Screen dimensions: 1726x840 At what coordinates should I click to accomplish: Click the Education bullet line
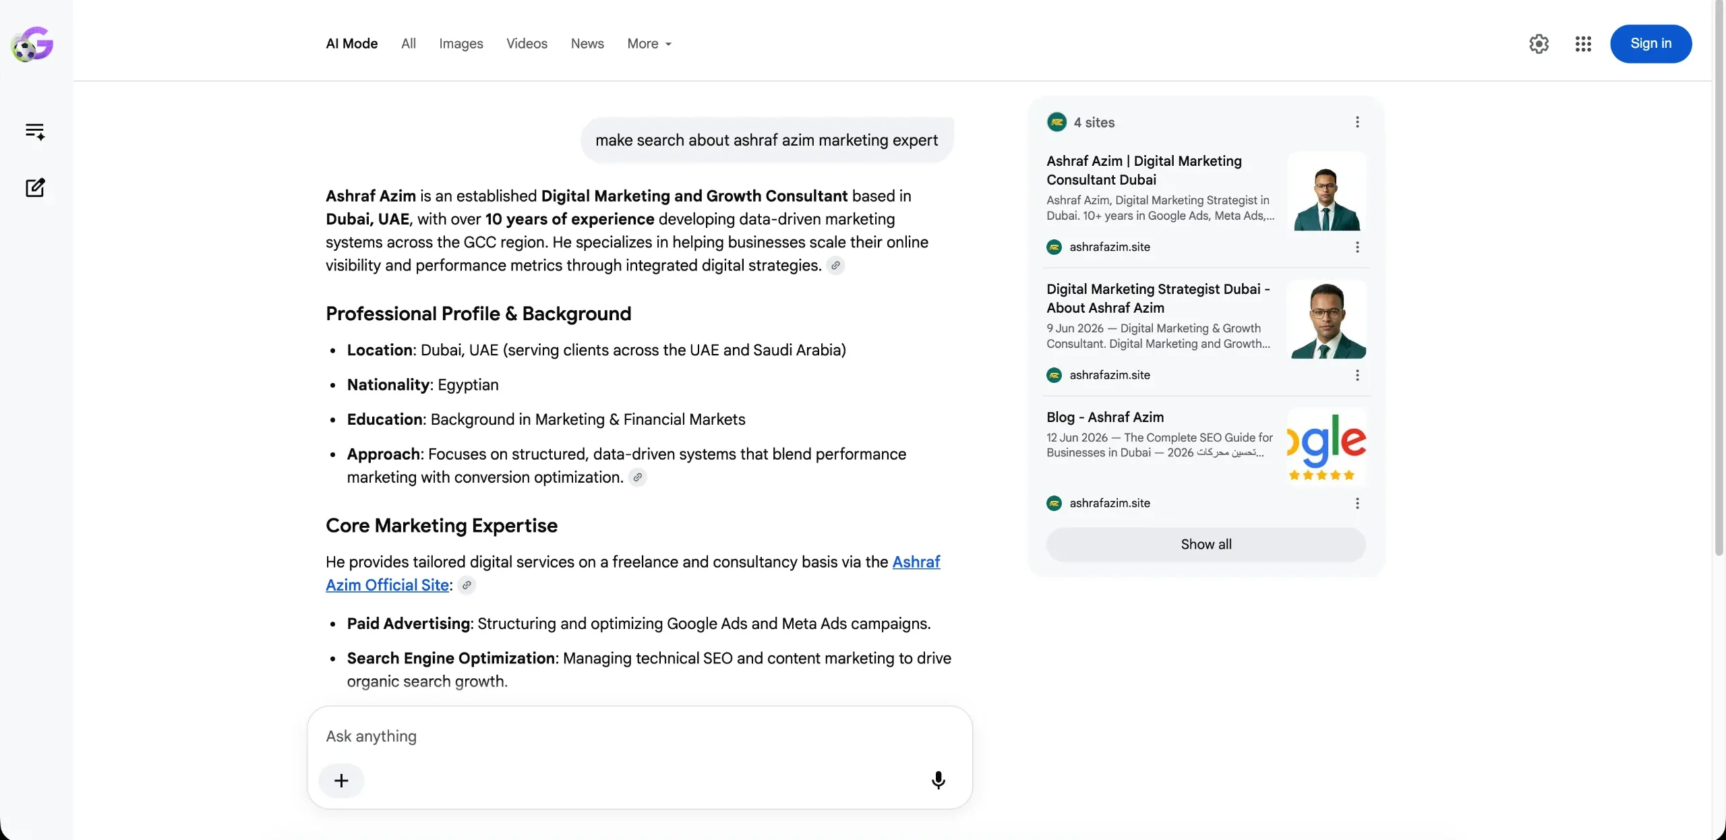point(546,419)
